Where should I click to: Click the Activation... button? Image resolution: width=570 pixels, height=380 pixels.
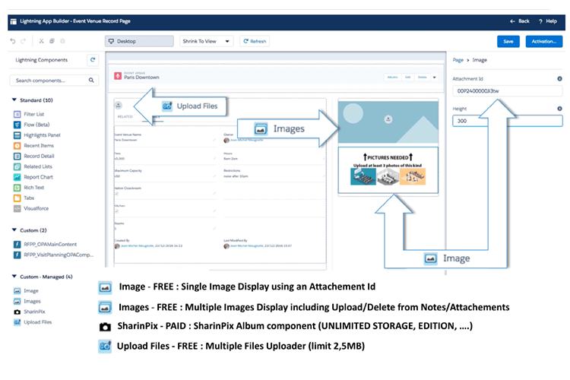point(544,41)
